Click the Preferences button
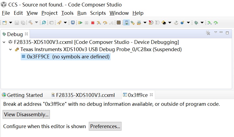This screenshot has width=234, height=137. click(x=105, y=126)
